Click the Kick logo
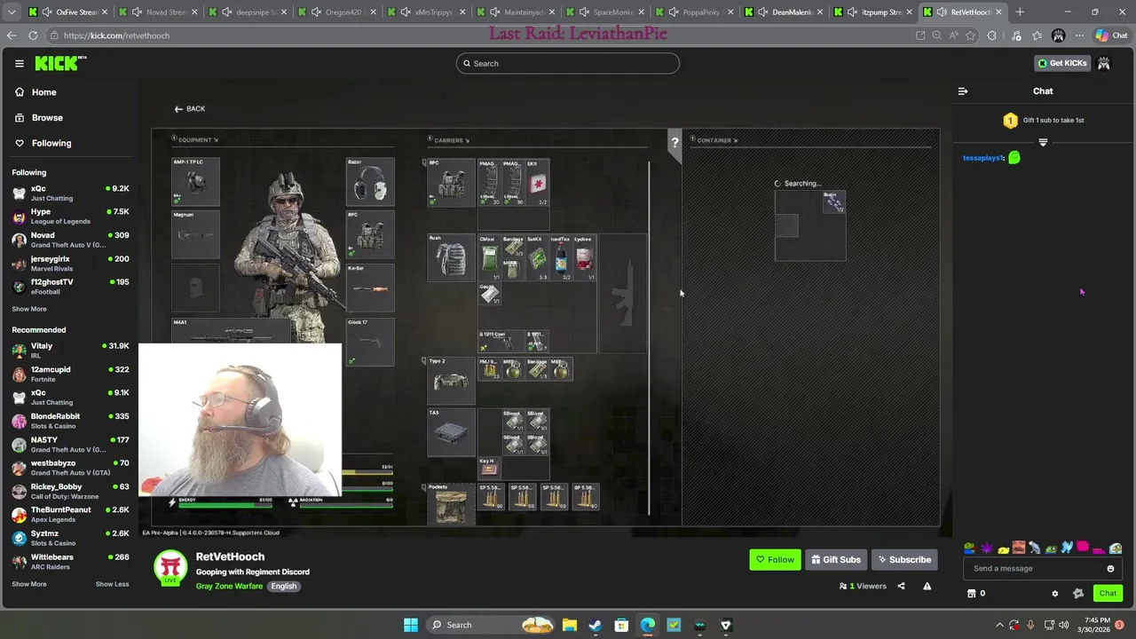Image resolution: width=1136 pixels, height=639 pixels. tap(60, 63)
